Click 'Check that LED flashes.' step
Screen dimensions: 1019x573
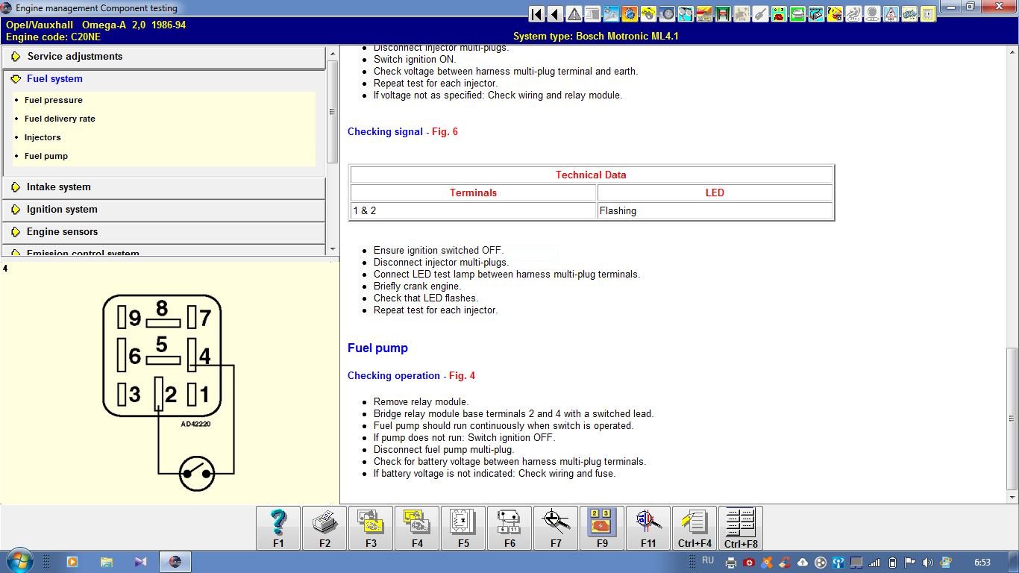pos(426,298)
